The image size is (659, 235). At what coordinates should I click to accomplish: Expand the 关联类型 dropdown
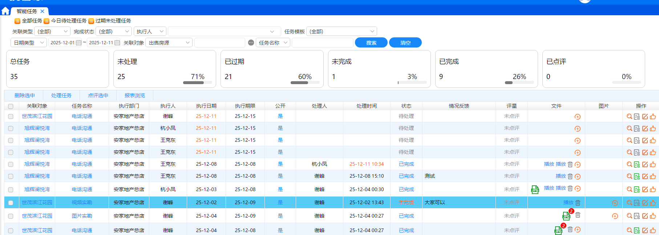coord(53,32)
